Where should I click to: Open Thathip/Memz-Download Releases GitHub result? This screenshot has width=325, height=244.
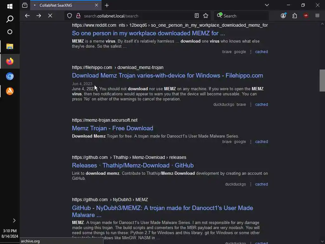click(133, 165)
